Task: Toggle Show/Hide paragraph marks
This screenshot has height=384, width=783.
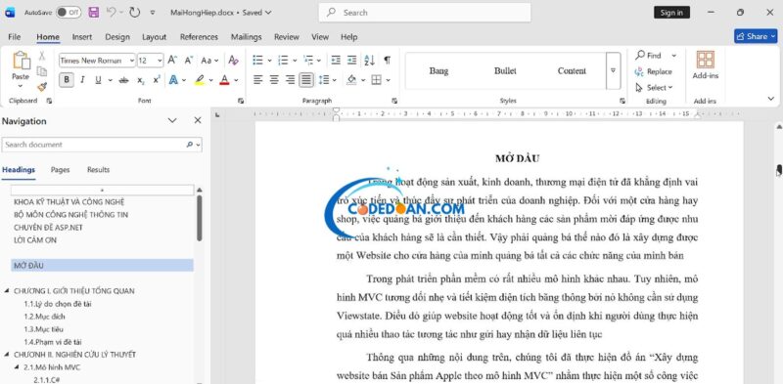Action: [x=387, y=61]
